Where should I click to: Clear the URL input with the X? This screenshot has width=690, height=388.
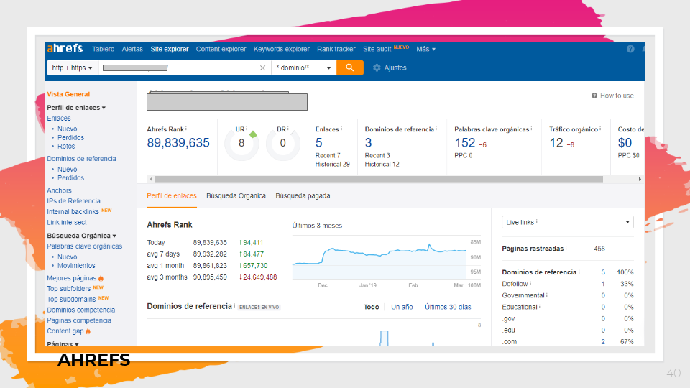263,68
